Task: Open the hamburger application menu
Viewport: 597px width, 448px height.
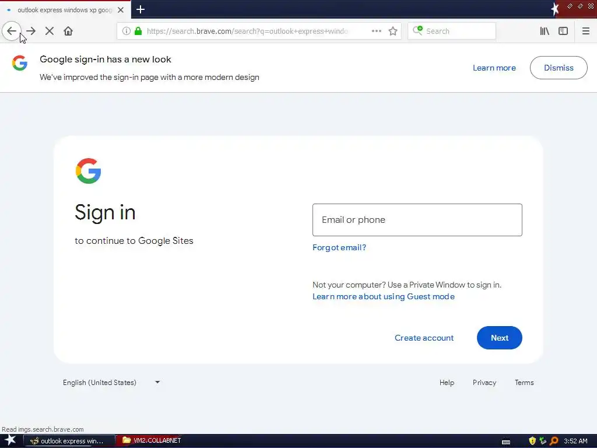Action: (x=585, y=31)
